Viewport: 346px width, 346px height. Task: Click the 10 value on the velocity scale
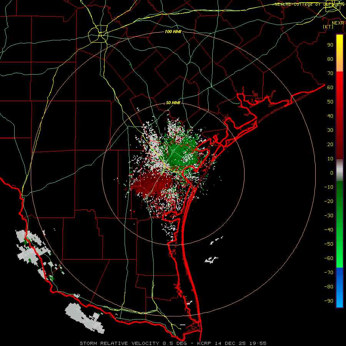pyautogui.click(x=330, y=159)
